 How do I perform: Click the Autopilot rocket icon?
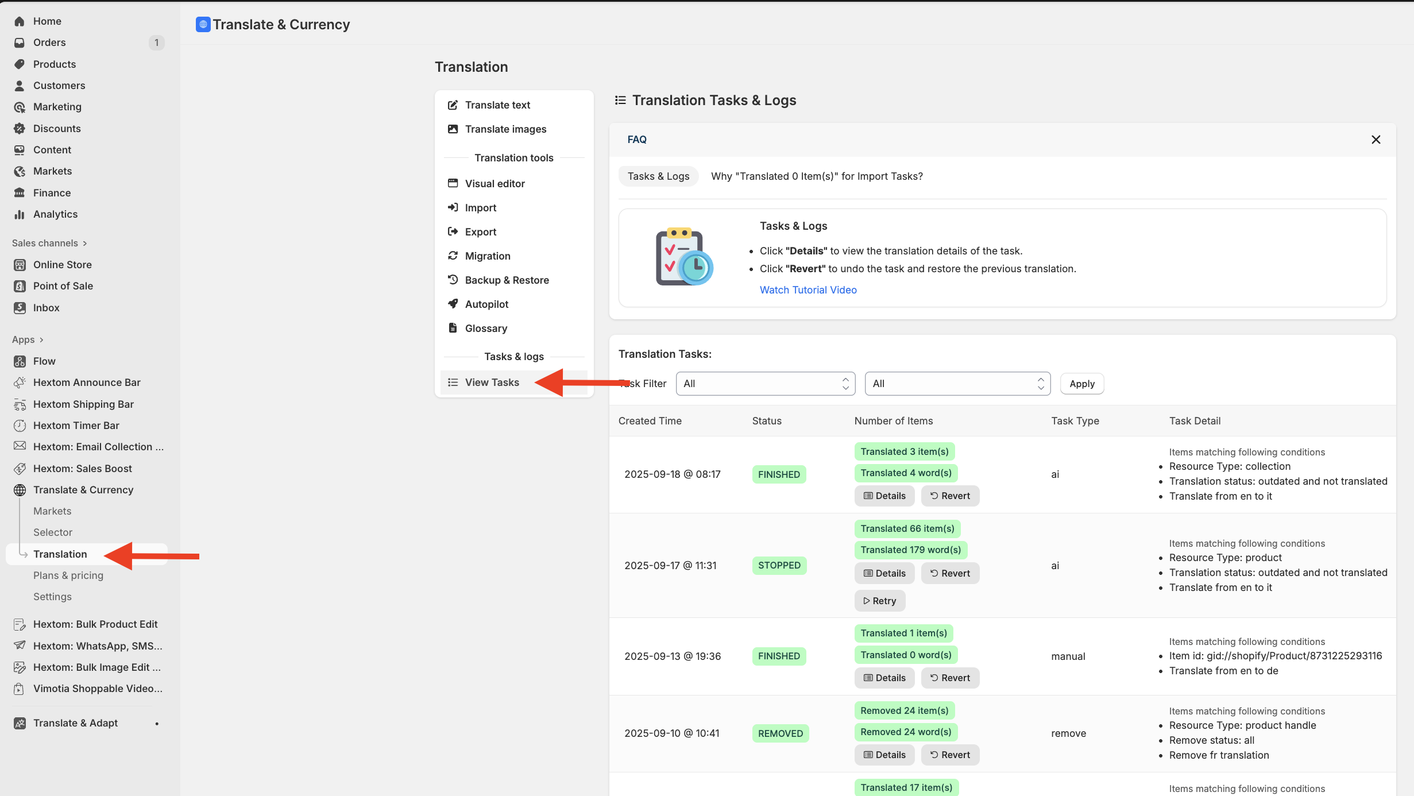tap(453, 304)
